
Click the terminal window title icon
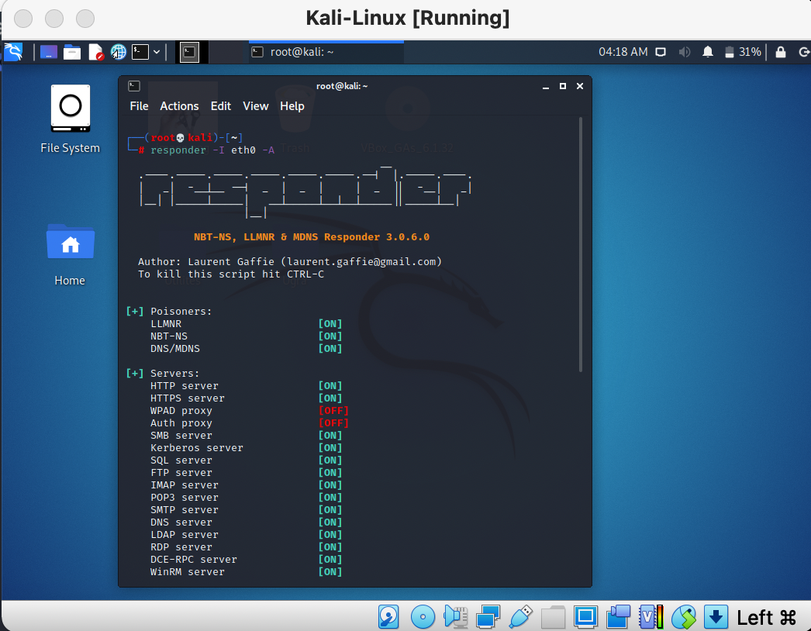(x=134, y=86)
